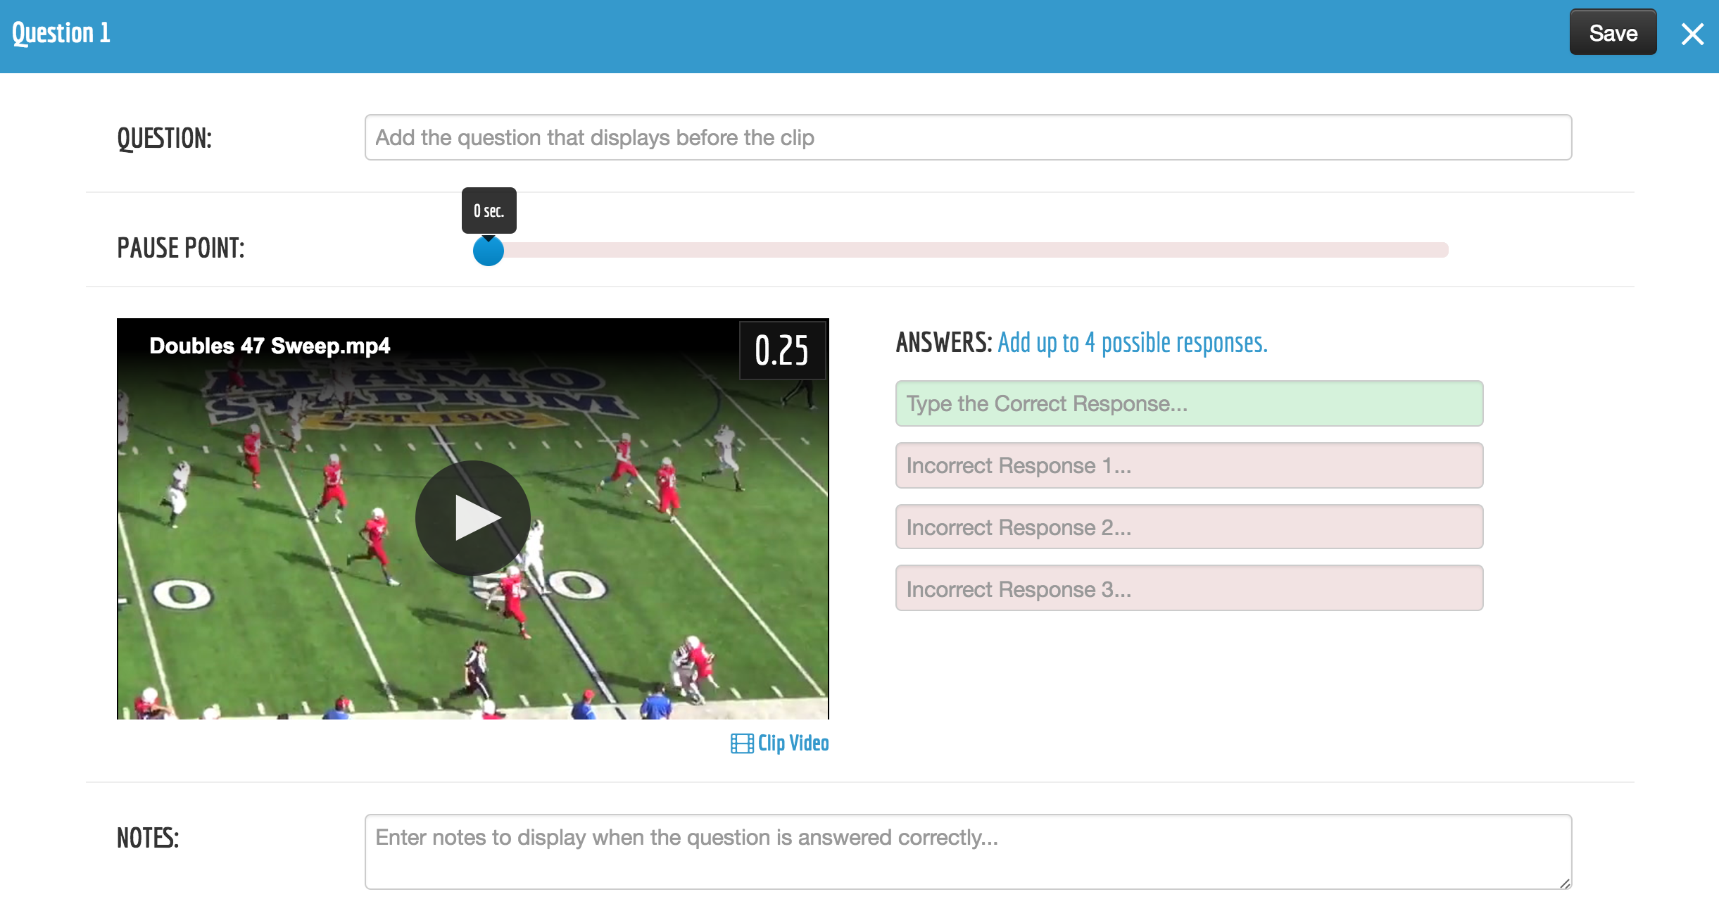This screenshot has height=911, width=1719.
Task: Click the Question 1 header title
Action: [x=61, y=33]
